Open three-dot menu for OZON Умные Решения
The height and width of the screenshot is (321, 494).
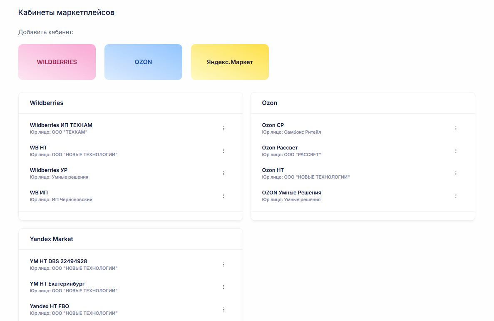coord(456,196)
